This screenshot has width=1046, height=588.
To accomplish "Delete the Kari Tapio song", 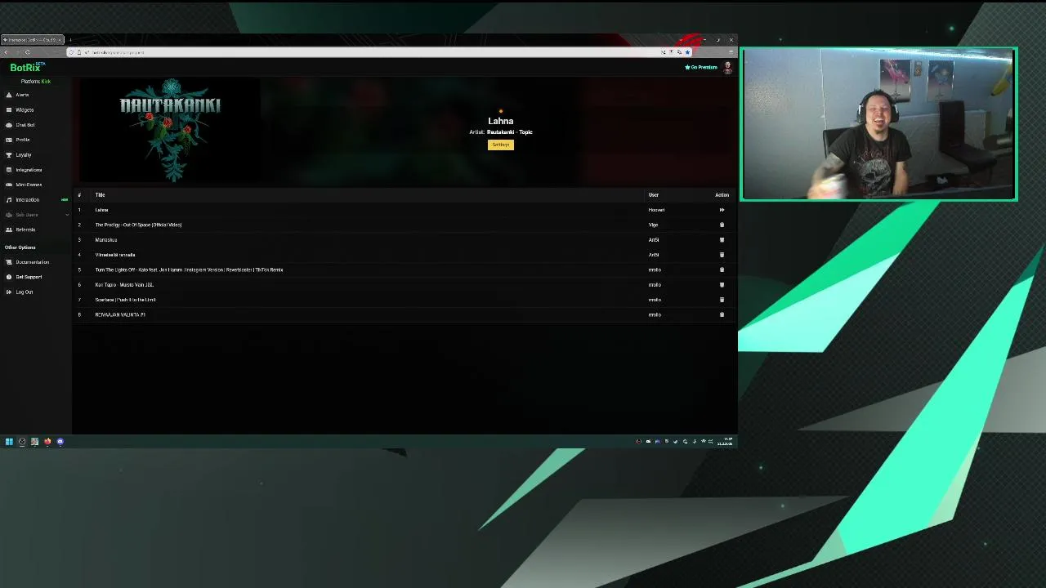I will (722, 285).
